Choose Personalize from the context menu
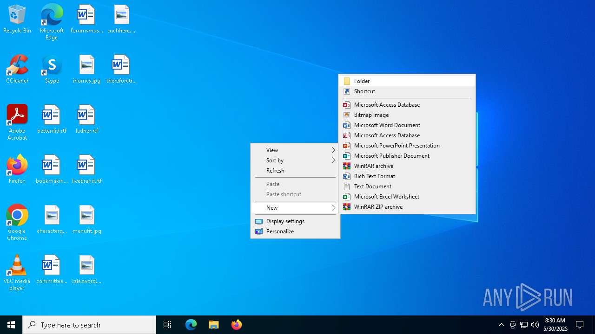The height and width of the screenshot is (334, 595). click(x=295, y=231)
